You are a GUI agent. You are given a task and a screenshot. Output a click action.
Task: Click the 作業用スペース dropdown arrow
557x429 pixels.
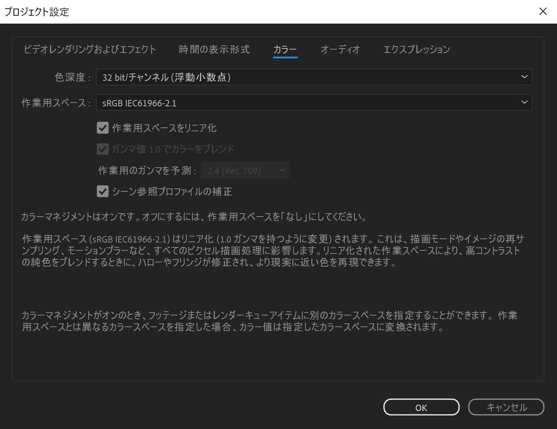click(x=524, y=102)
